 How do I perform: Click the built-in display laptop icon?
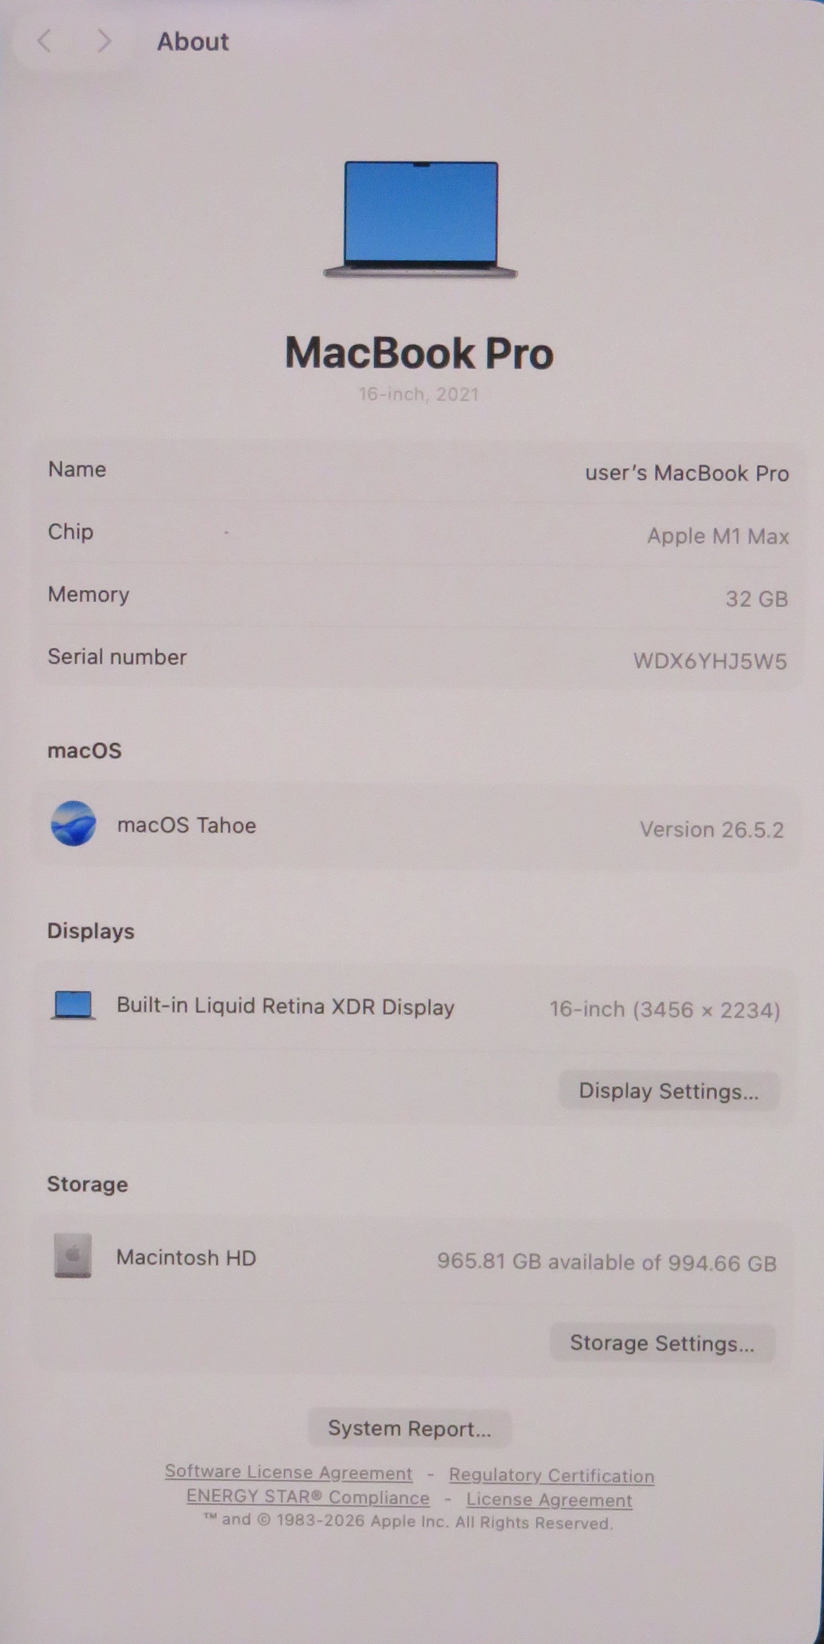click(x=74, y=1006)
